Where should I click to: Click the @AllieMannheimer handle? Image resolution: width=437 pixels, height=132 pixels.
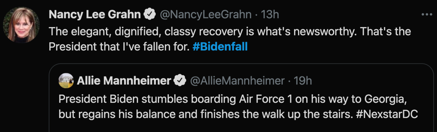(237, 81)
